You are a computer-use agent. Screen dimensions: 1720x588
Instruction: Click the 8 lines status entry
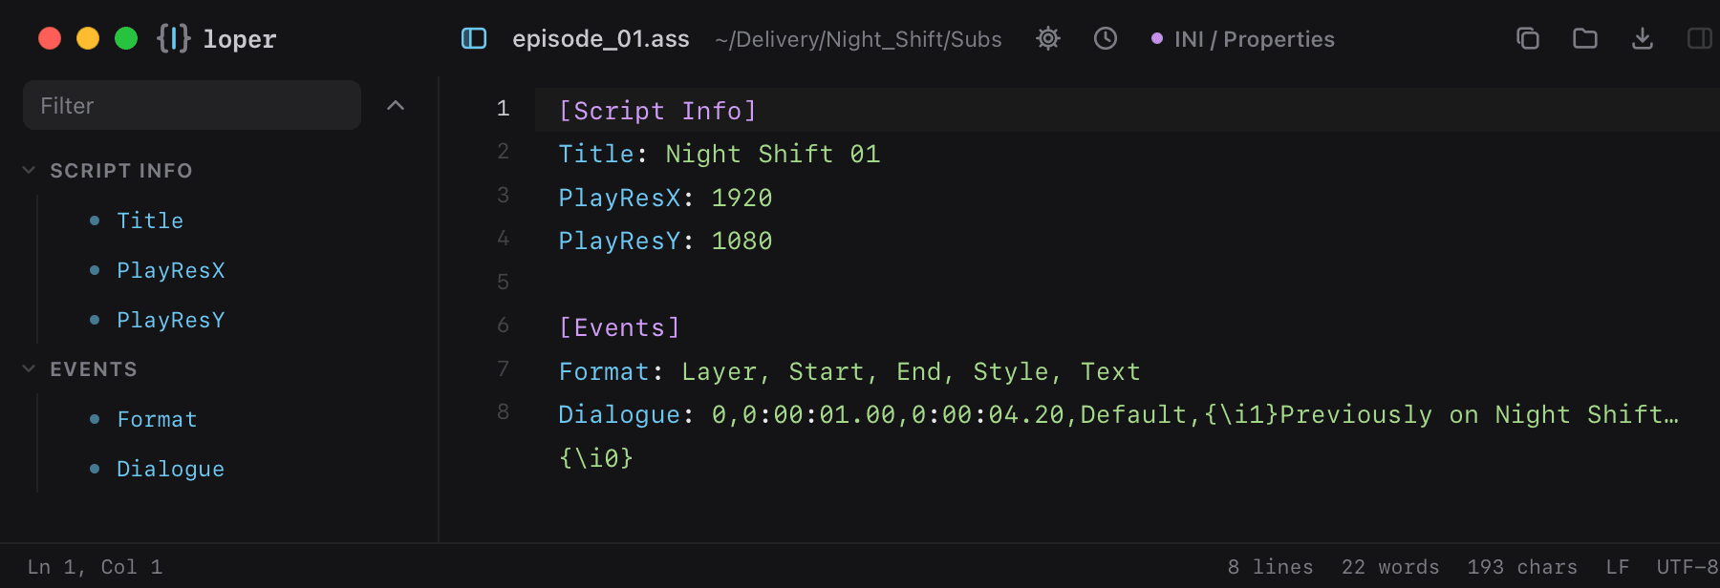coord(1270,567)
